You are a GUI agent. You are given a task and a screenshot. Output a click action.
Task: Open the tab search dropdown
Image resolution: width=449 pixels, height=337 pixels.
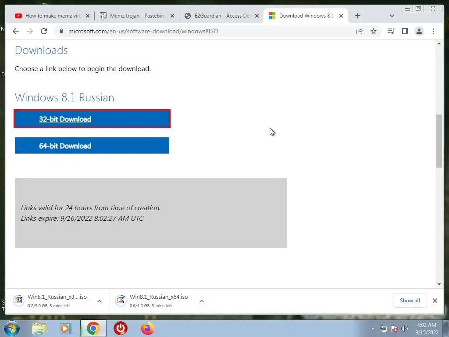point(392,16)
